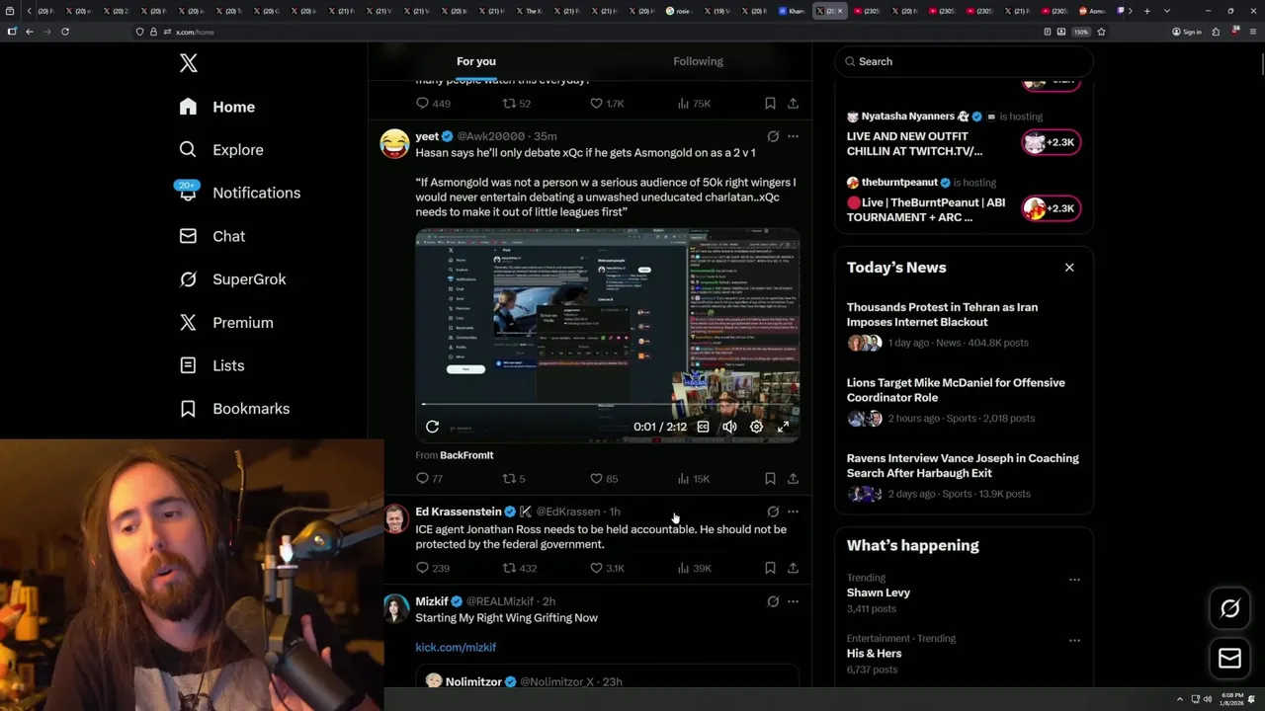The image size is (1265, 711).
Task: Open SuperGrok in the sidebar
Action: (232, 279)
